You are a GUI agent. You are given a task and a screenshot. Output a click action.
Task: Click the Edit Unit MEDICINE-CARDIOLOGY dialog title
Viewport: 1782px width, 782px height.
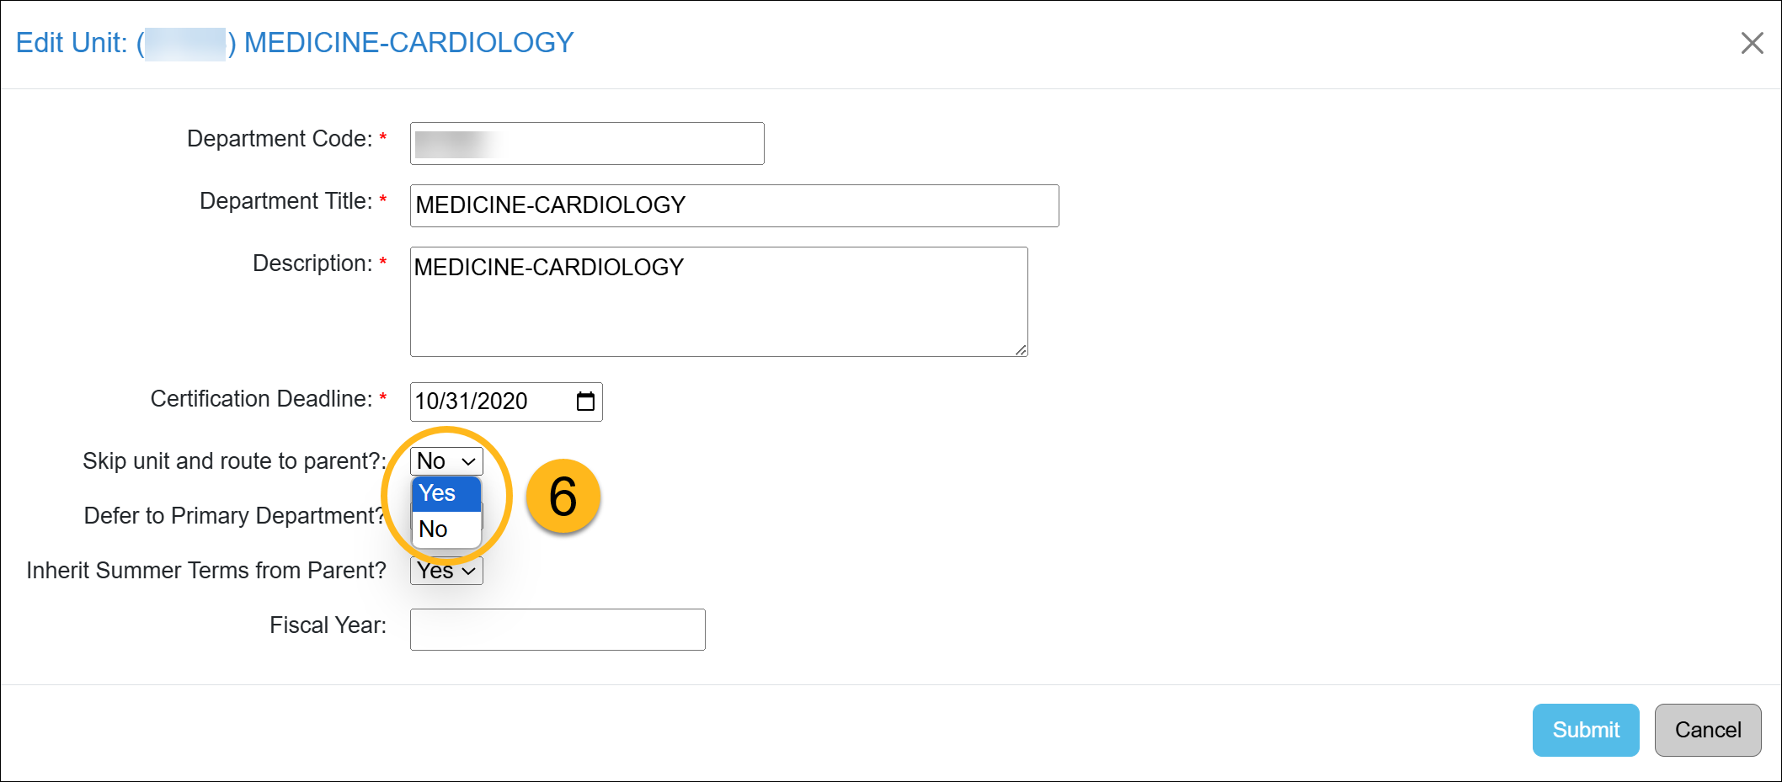tap(295, 43)
